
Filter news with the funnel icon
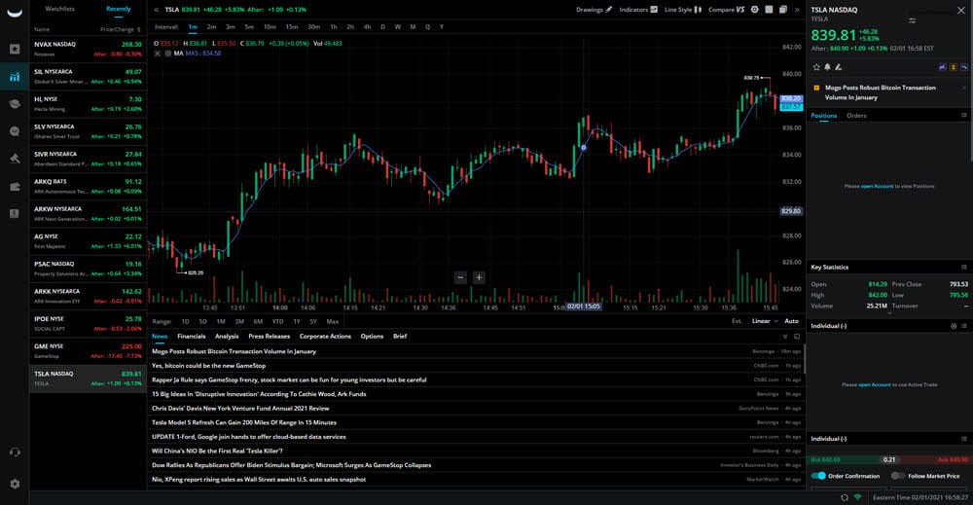click(x=785, y=337)
